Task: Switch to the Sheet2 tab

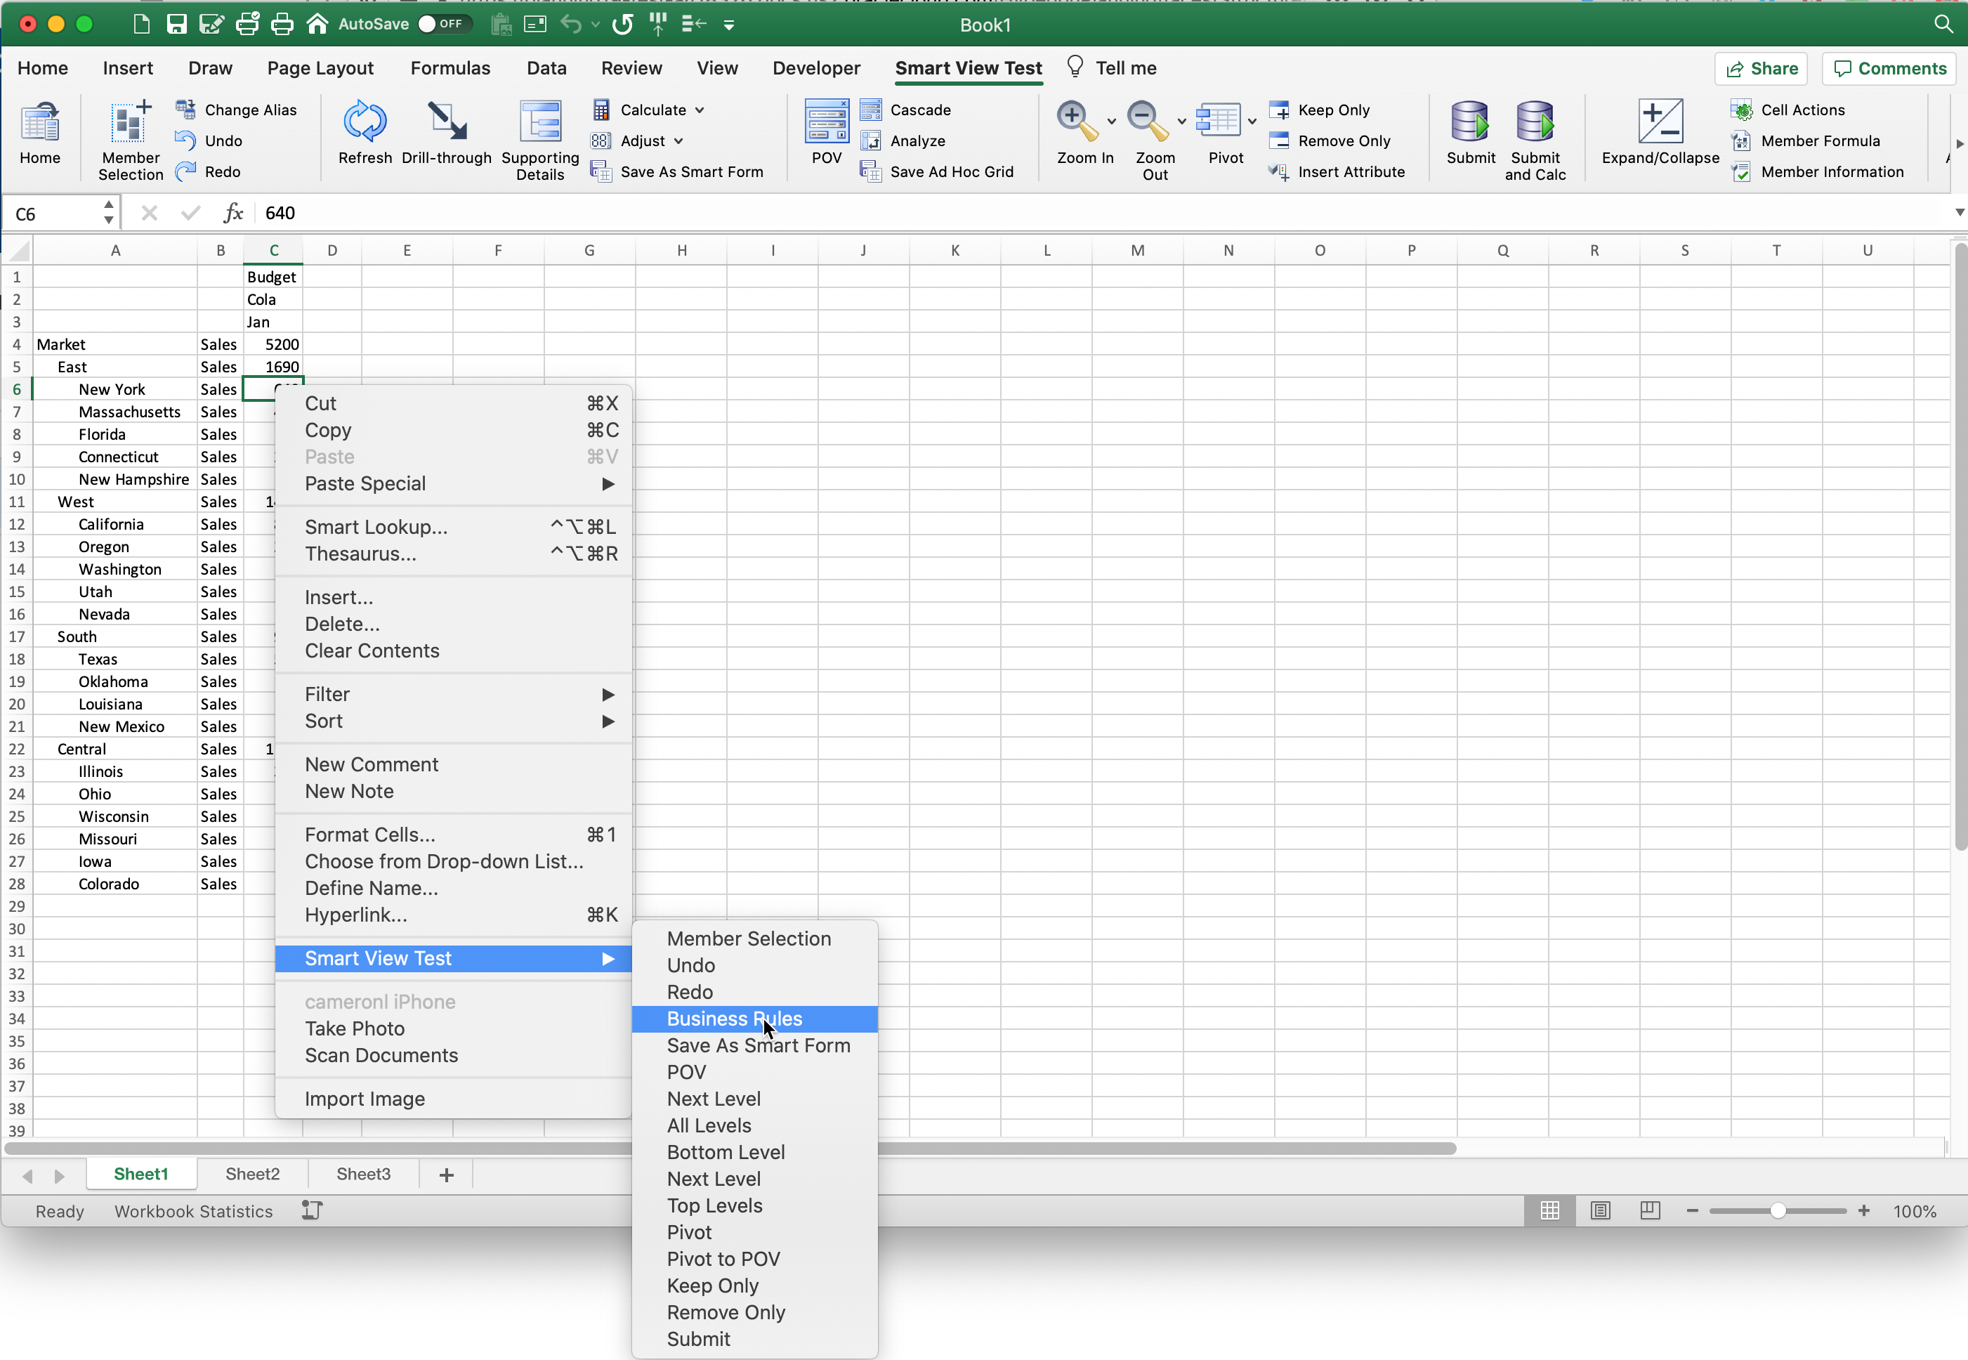Action: 252,1173
